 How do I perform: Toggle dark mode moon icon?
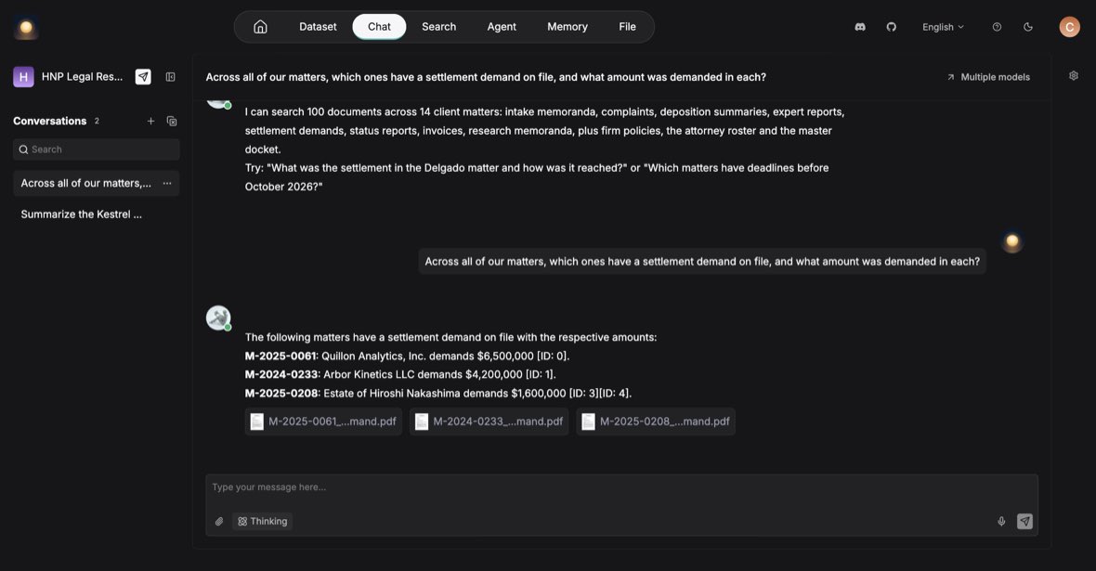[1028, 27]
